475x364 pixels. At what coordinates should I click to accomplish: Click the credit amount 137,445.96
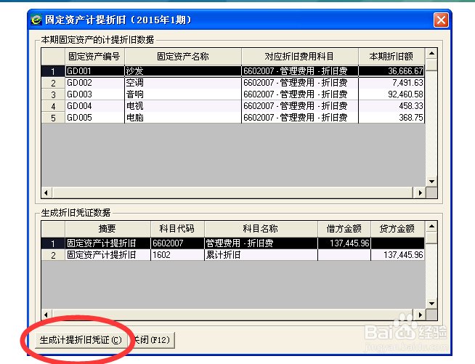[397, 255]
